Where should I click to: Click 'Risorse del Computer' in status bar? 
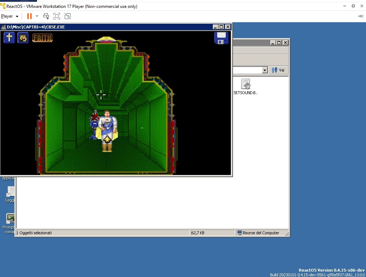tap(261, 233)
